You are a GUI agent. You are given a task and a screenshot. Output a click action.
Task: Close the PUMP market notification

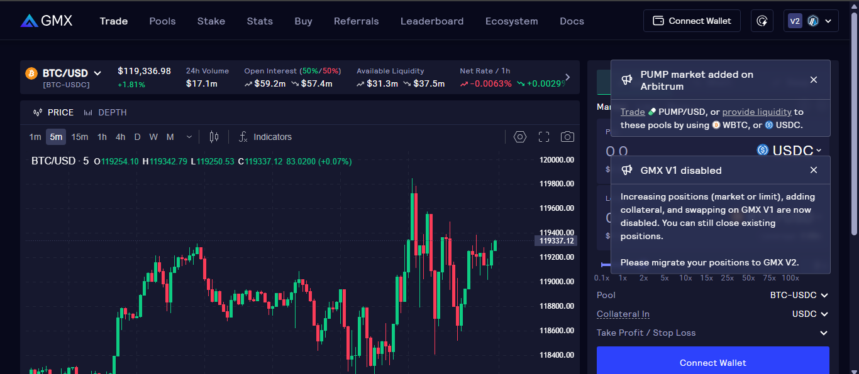click(x=814, y=80)
